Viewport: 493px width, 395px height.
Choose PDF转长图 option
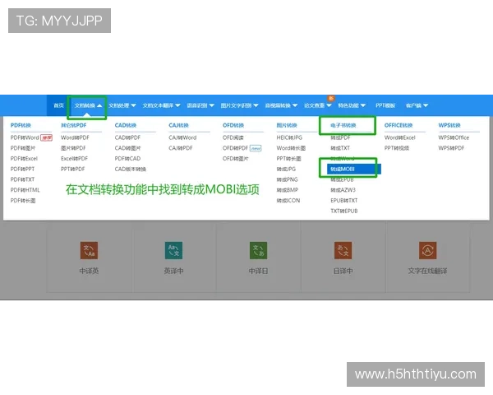tap(23, 201)
